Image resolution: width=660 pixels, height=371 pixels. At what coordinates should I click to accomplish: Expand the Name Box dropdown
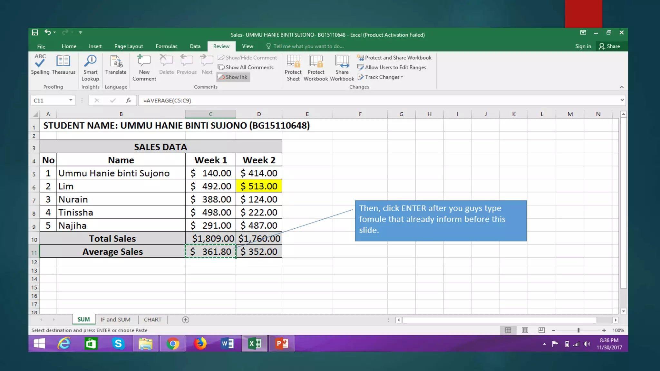click(x=71, y=100)
